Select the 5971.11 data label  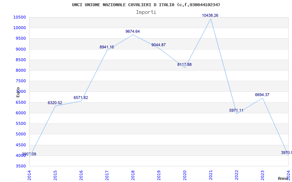tap(236, 111)
